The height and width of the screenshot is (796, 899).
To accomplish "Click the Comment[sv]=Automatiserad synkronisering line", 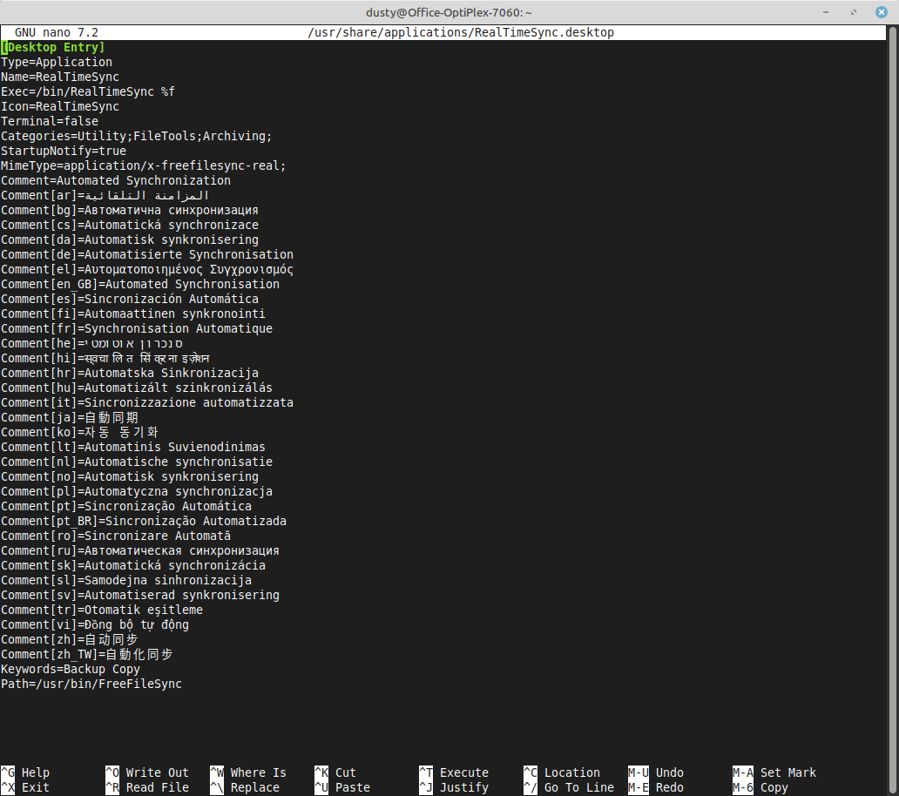I will click(140, 595).
